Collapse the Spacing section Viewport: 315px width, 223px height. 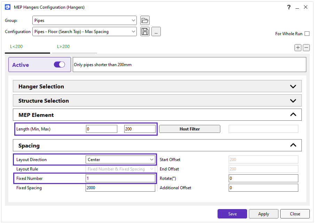pos(293,145)
